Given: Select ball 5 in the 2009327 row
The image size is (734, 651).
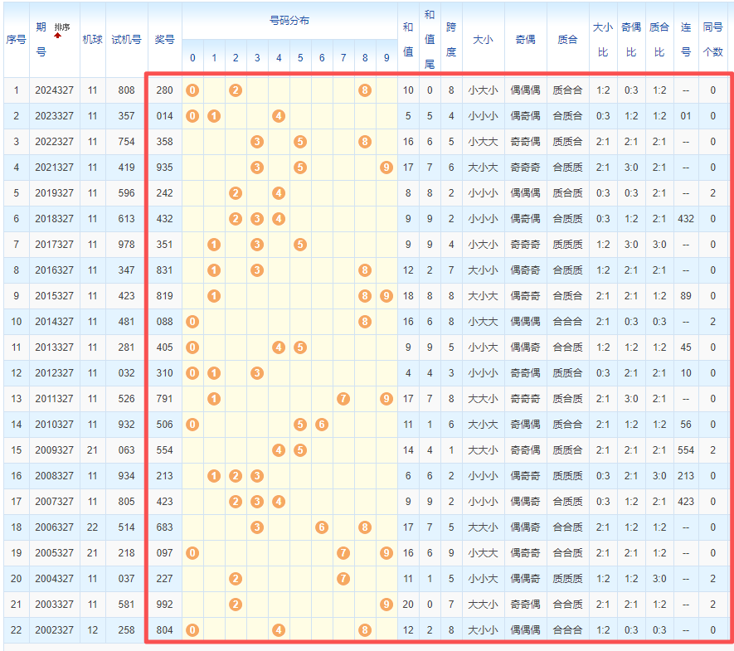Looking at the screenshot, I should (x=300, y=450).
